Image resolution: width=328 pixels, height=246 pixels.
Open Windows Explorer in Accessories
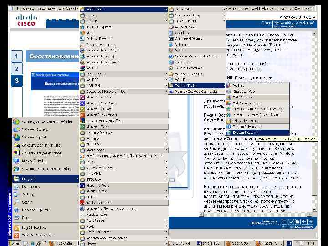(197, 74)
